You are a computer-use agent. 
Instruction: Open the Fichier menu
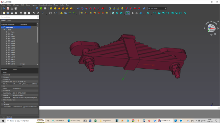(x=3, y=5)
